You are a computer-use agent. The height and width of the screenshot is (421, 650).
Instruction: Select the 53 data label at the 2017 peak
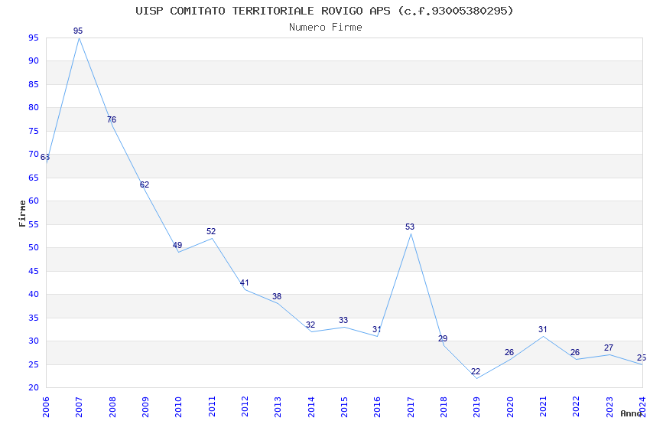coord(410,227)
